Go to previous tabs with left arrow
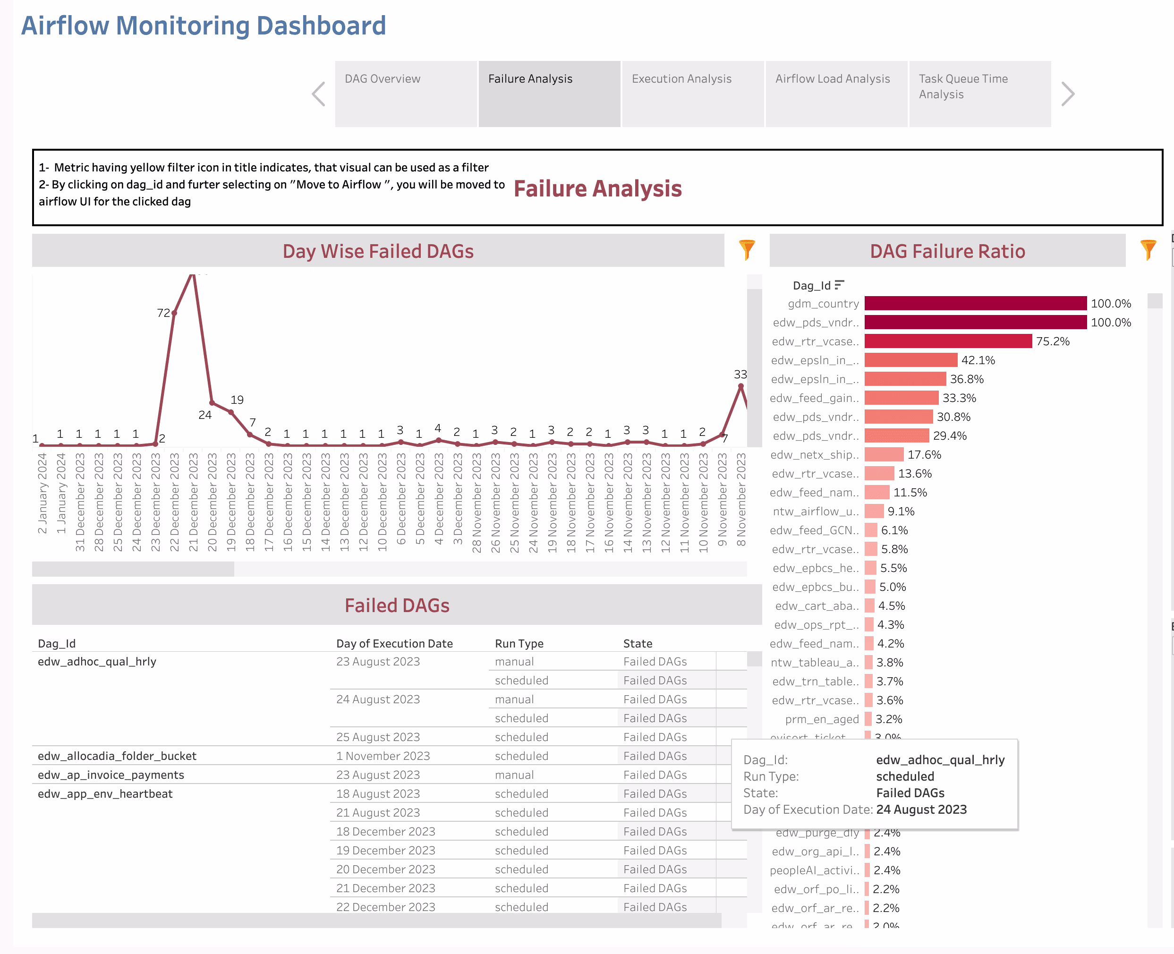 tap(319, 94)
